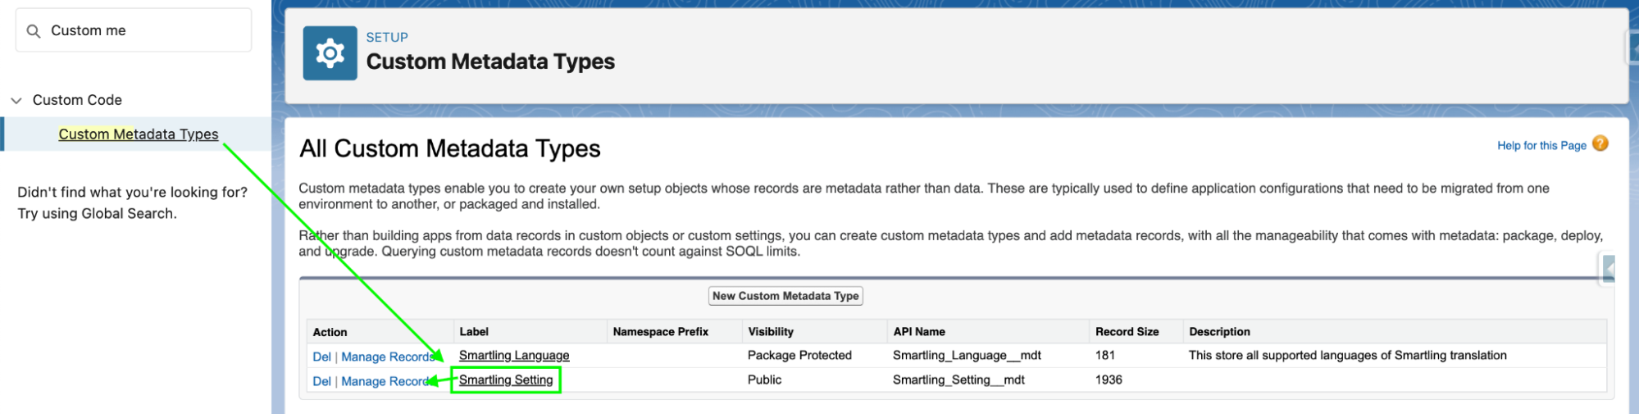Click the Visibility column header
The width and height of the screenshot is (1639, 414).
point(770,332)
